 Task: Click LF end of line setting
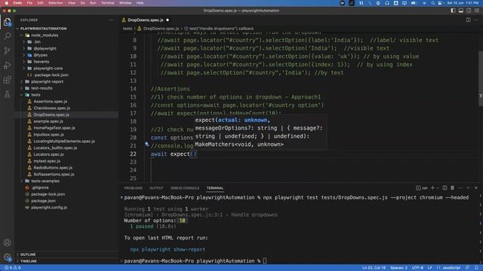pos(429,268)
